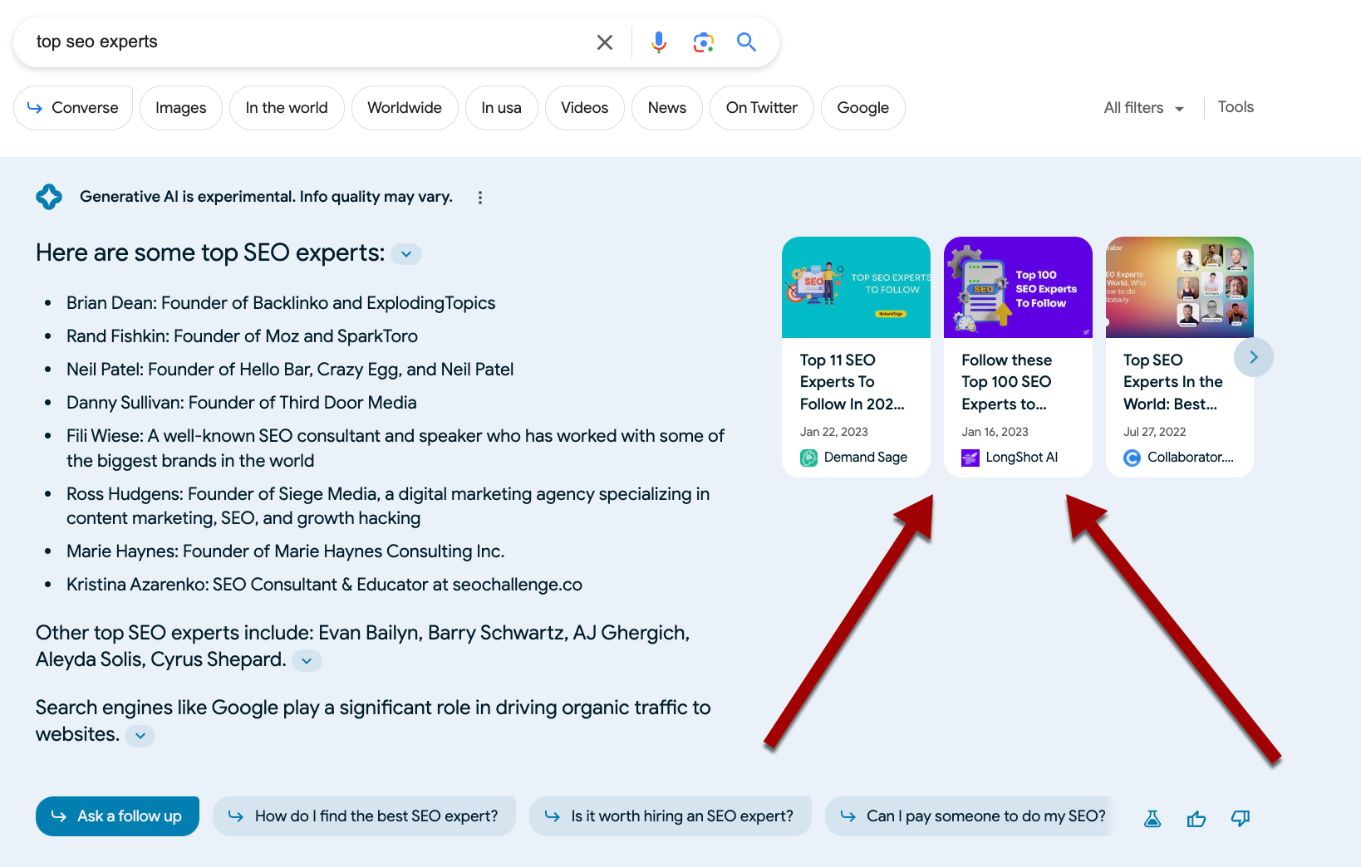Give thumbs down feedback
This screenshot has height=867, width=1361.
(x=1241, y=819)
